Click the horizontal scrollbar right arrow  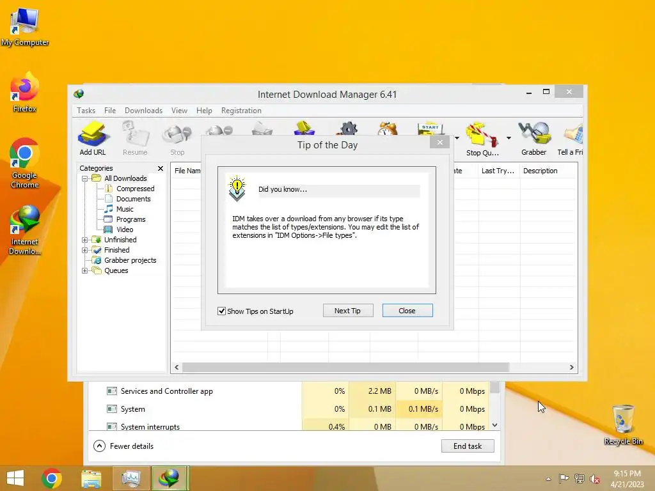571,368
